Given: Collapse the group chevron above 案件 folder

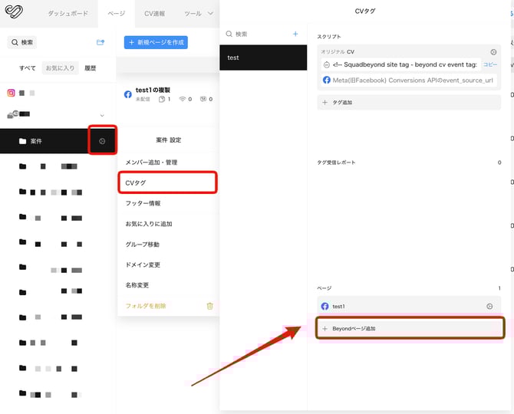Looking at the screenshot, I should click(x=102, y=116).
